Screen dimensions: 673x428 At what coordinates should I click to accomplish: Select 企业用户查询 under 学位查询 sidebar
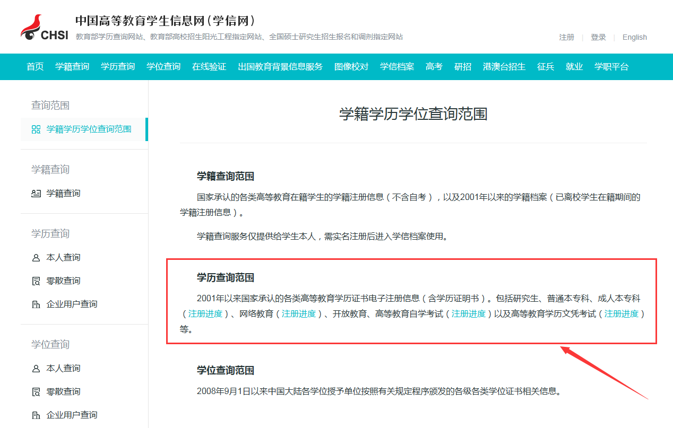(72, 415)
